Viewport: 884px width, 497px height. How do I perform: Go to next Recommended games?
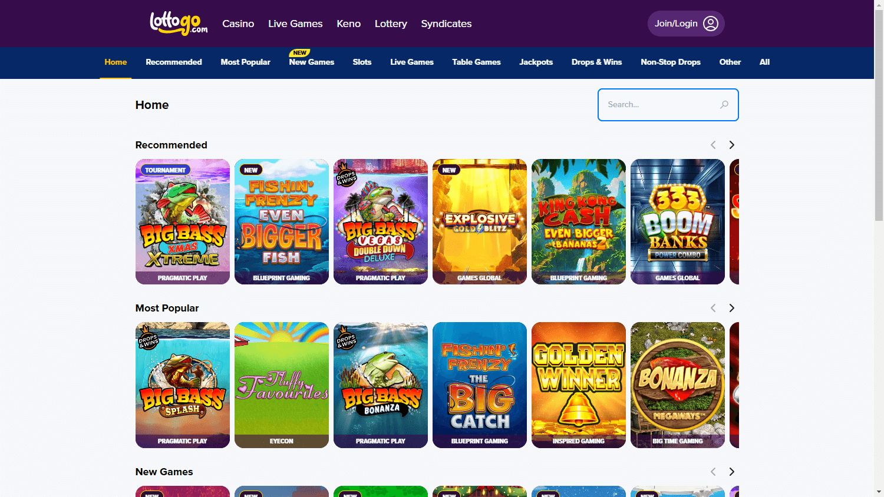731,145
